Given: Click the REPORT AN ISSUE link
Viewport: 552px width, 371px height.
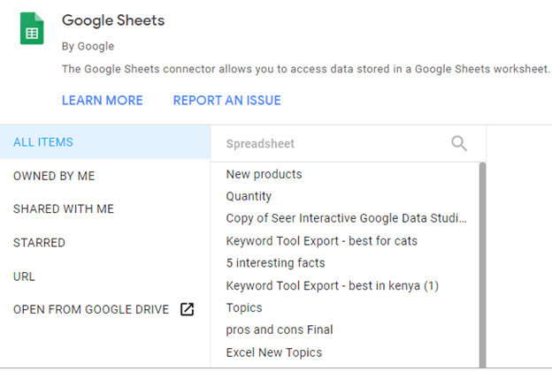Looking at the screenshot, I should coord(227,101).
